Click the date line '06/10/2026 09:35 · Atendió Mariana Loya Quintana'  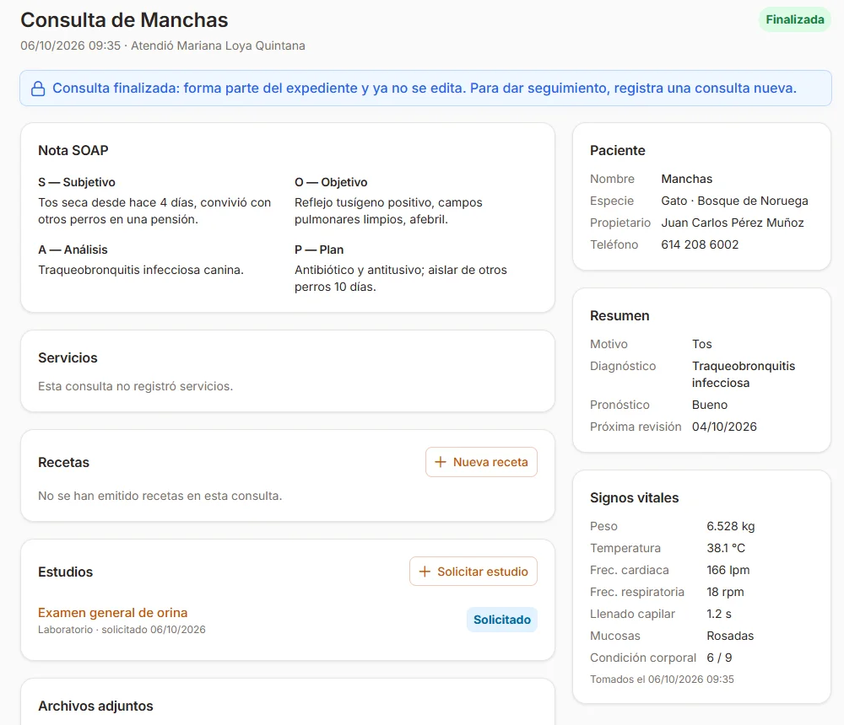(163, 46)
